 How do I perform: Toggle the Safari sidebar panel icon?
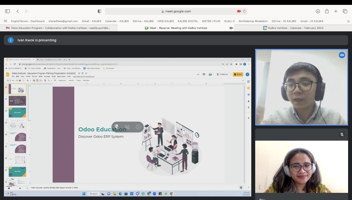(x=7, y=11)
